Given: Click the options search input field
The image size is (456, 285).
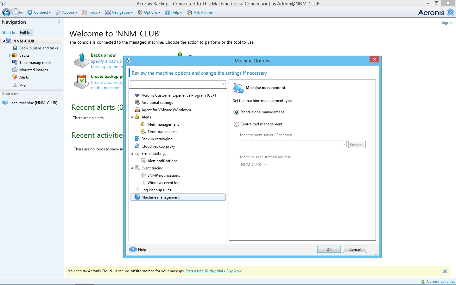Looking at the screenshot, I should (175, 84).
